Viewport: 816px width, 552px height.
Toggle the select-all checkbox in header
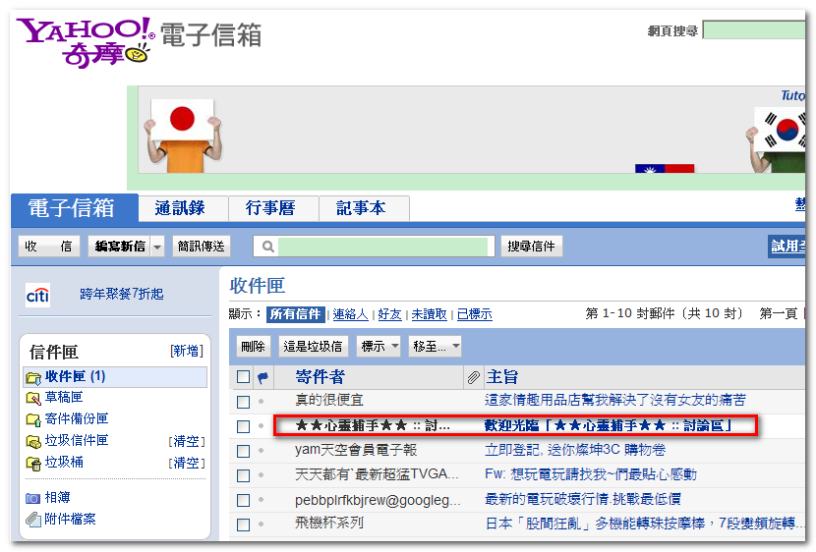click(x=243, y=377)
